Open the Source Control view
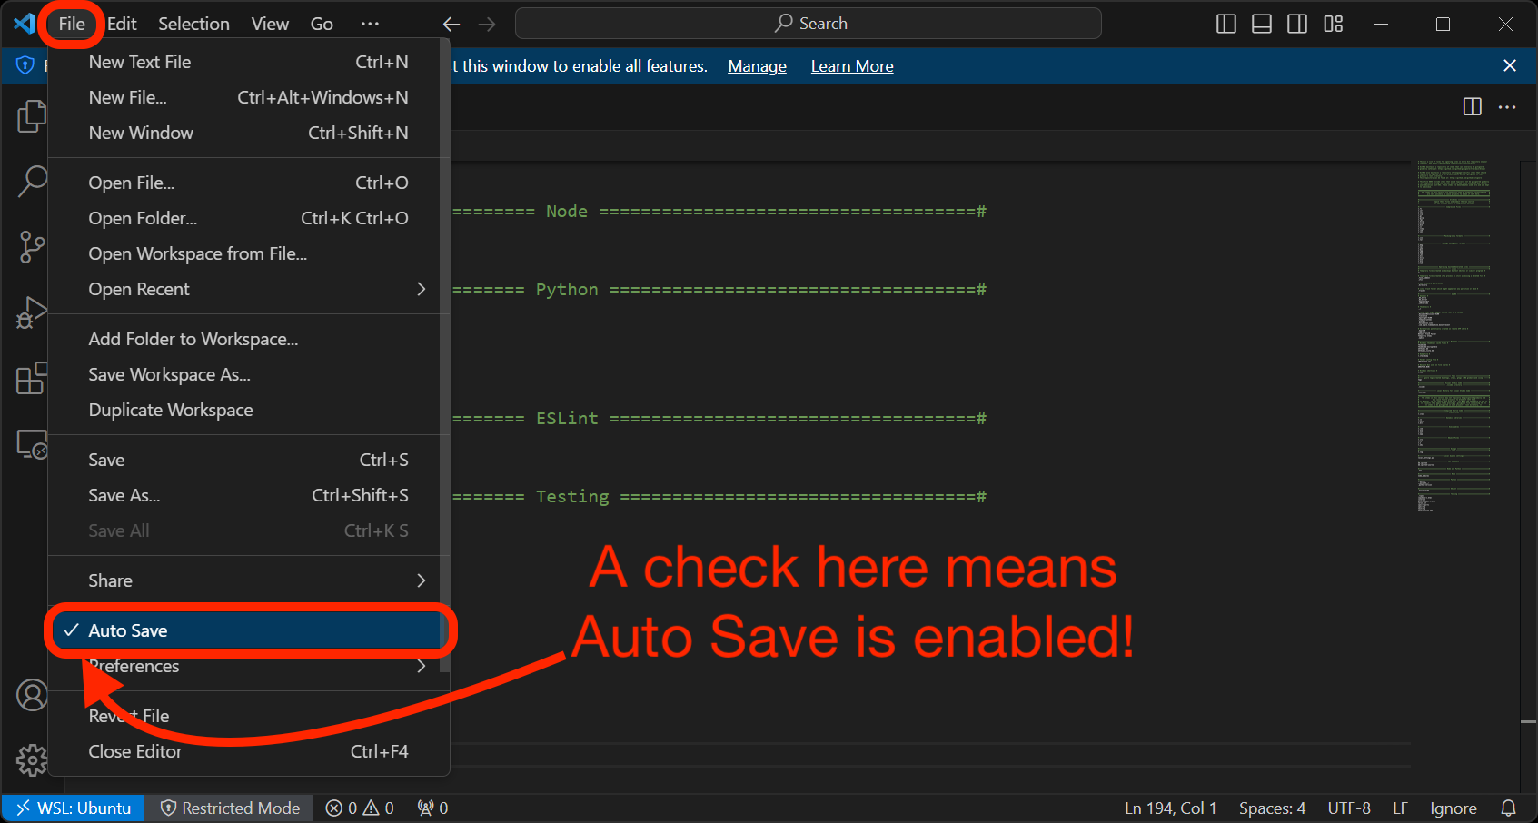Viewport: 1538px width, 823px height. [x=32, y=246]
